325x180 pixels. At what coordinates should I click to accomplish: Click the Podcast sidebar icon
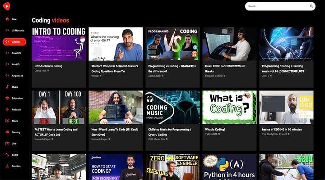(7, 109)
